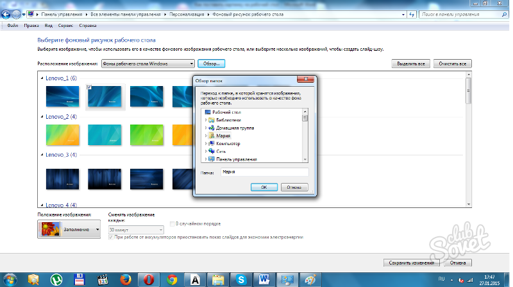This screenshot has height=287, width=513.
Task: Open Firefox from the taskbar
Action: pos(125,279)
